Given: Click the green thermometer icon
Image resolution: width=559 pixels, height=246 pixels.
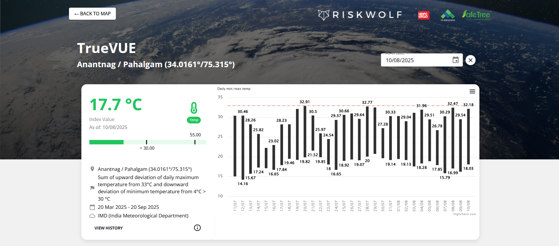Looking at the screenshot, I should (194, 108).
